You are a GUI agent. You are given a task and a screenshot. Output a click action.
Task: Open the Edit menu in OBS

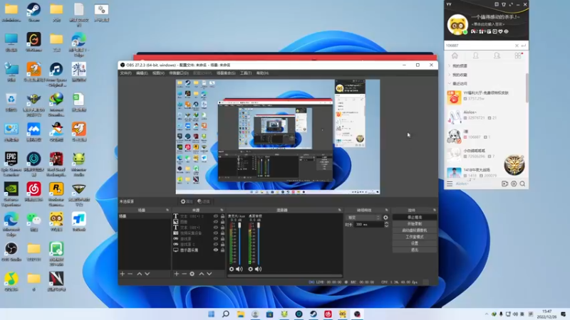pyautogui.click(x=142, y=73)
